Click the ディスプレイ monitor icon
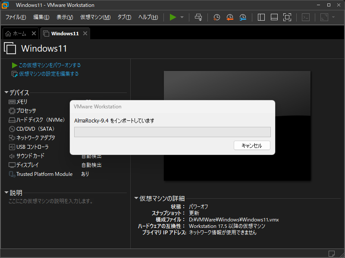 12,165
